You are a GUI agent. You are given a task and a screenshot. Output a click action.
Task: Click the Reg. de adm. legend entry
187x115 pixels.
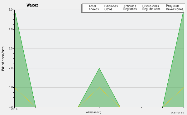click(x=149, y=9)
